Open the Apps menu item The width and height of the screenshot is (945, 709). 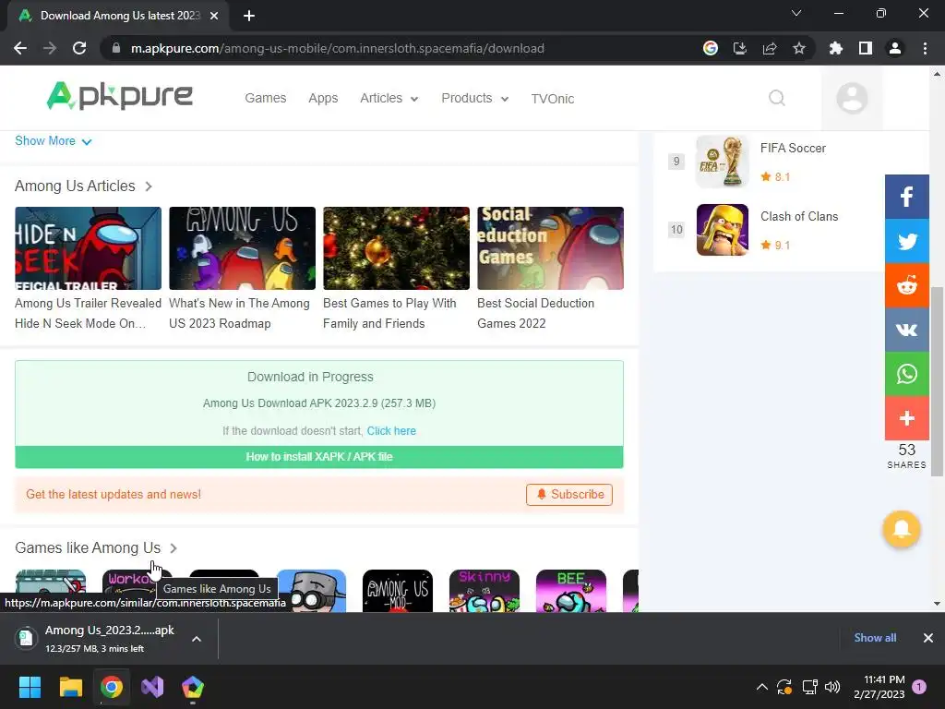[323, 98]
